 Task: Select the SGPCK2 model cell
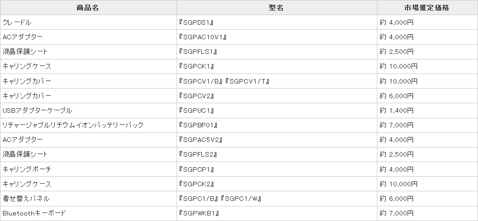pos(198,184)
